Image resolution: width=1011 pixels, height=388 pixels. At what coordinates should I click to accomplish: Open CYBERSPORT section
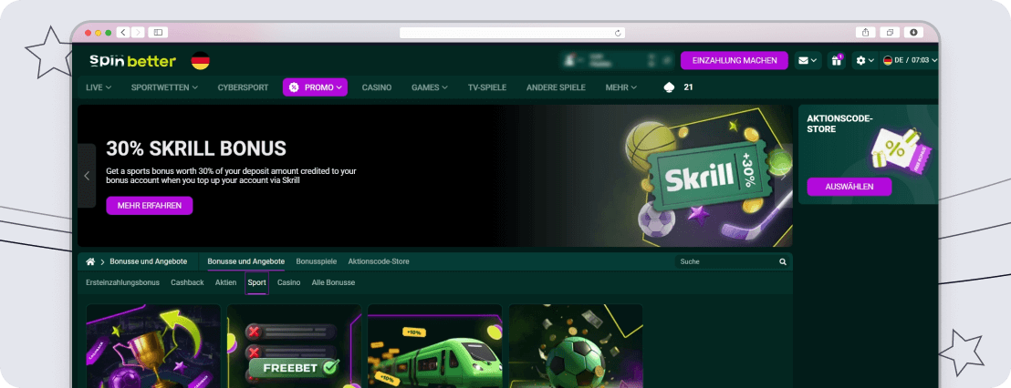pyautogui.click(x=243, y=87)
